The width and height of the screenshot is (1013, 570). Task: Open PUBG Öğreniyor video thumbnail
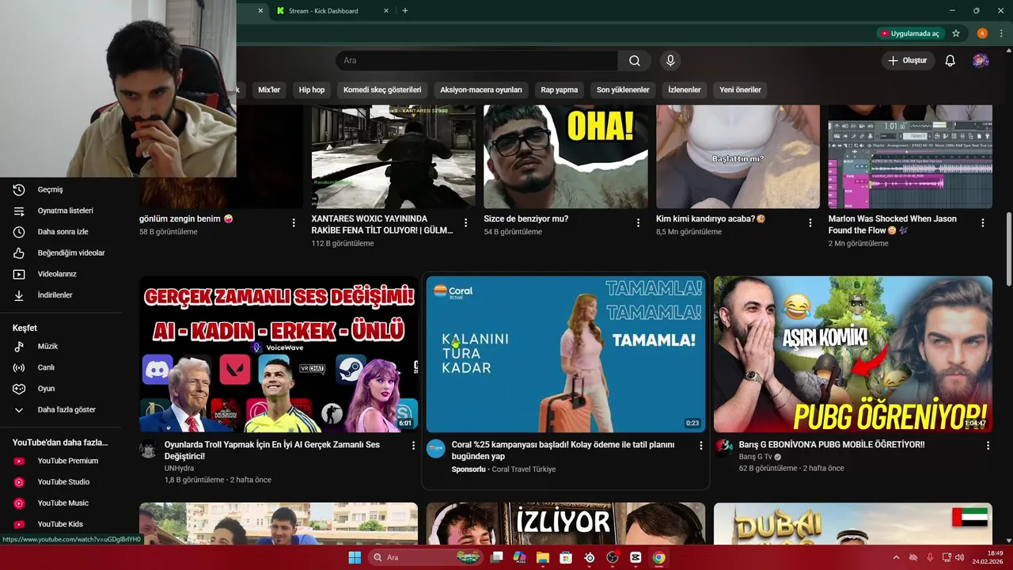[x=853, y=354]
